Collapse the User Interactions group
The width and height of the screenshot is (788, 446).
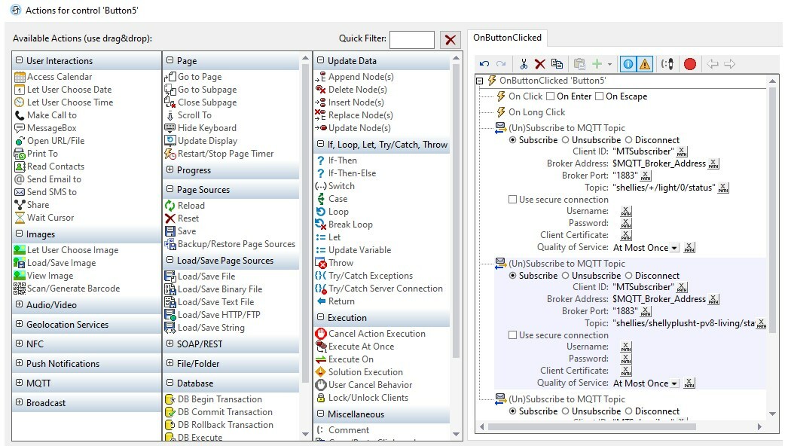(19, 60)
